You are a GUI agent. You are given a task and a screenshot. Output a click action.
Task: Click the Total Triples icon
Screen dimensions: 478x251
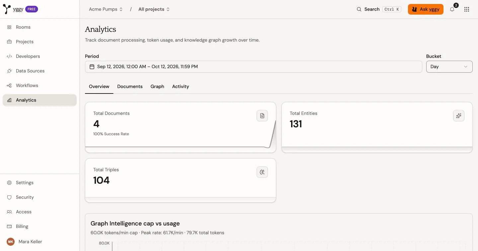click(262, 172)
